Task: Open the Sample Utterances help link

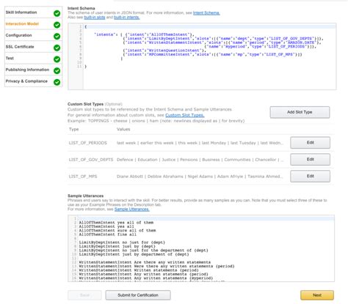Action: tap(132, 210)
